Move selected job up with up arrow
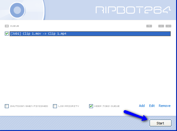The height and width of the screenshot is (131, 177). tap(161, 26)
